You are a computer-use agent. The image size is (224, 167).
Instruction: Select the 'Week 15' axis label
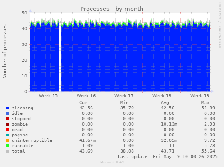pos(48,96)
